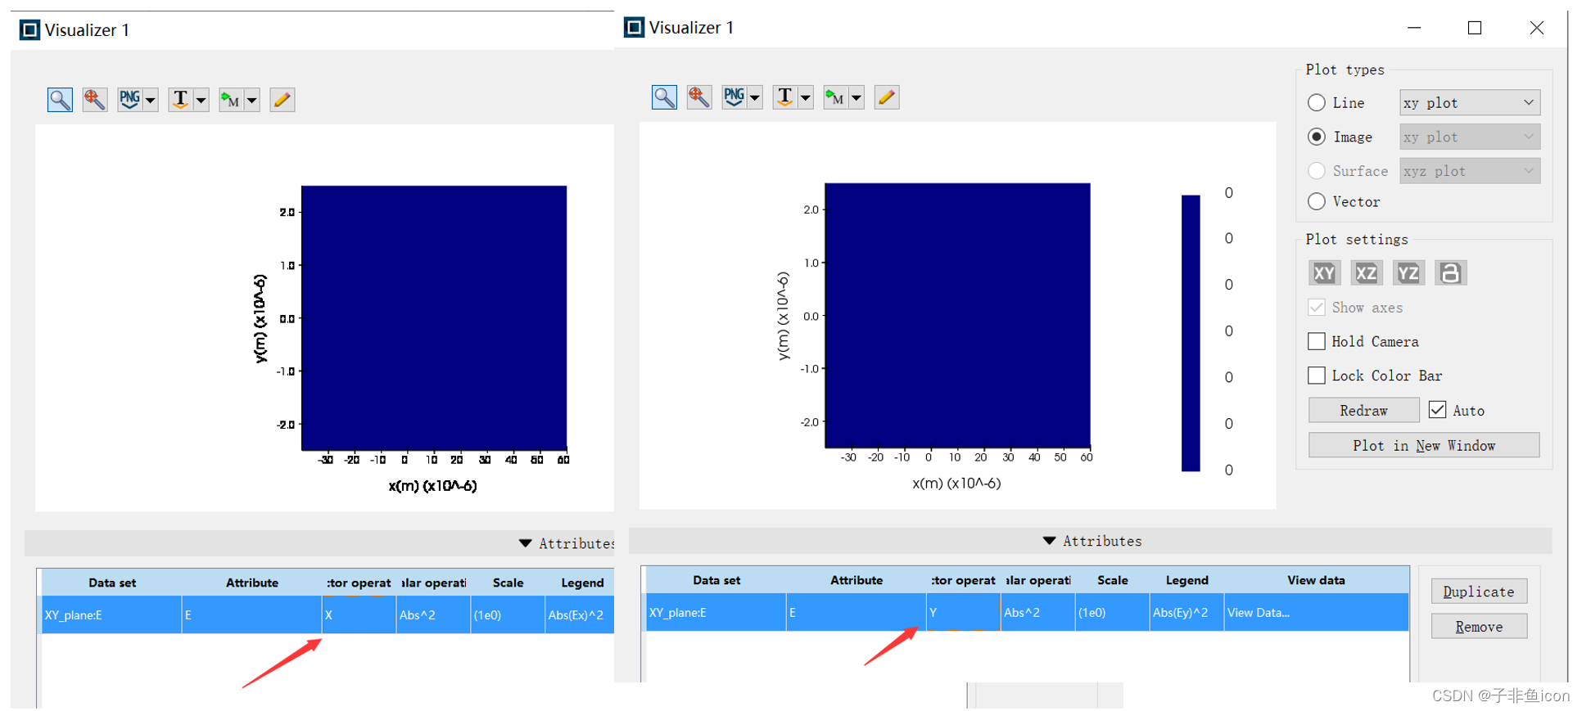Click Attribute column header in left table
The image size is (1582, 711).
(x=252, y=583)
